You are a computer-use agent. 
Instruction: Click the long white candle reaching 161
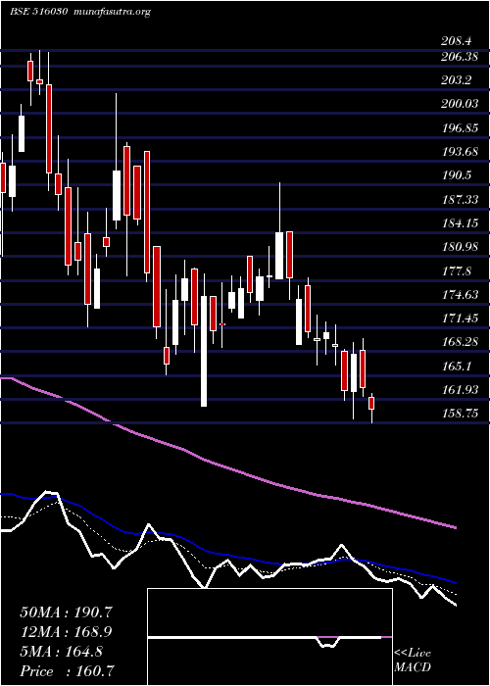click(x=204, y=351)
